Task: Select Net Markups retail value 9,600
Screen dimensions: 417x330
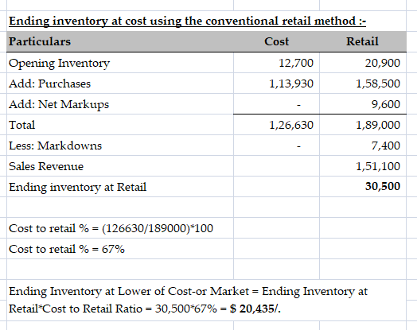Action: pos(386,104)
